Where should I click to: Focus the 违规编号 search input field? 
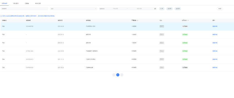(24, 9)
